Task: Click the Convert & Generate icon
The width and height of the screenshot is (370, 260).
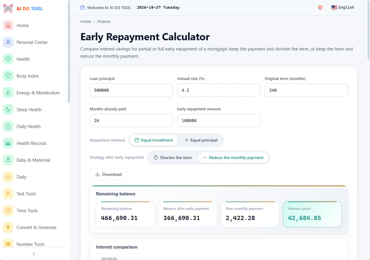Action: tap(8, 228)
